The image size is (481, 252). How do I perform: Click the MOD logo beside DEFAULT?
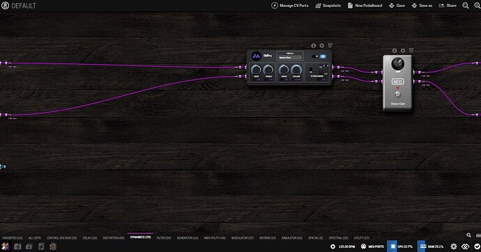point(5,6)
